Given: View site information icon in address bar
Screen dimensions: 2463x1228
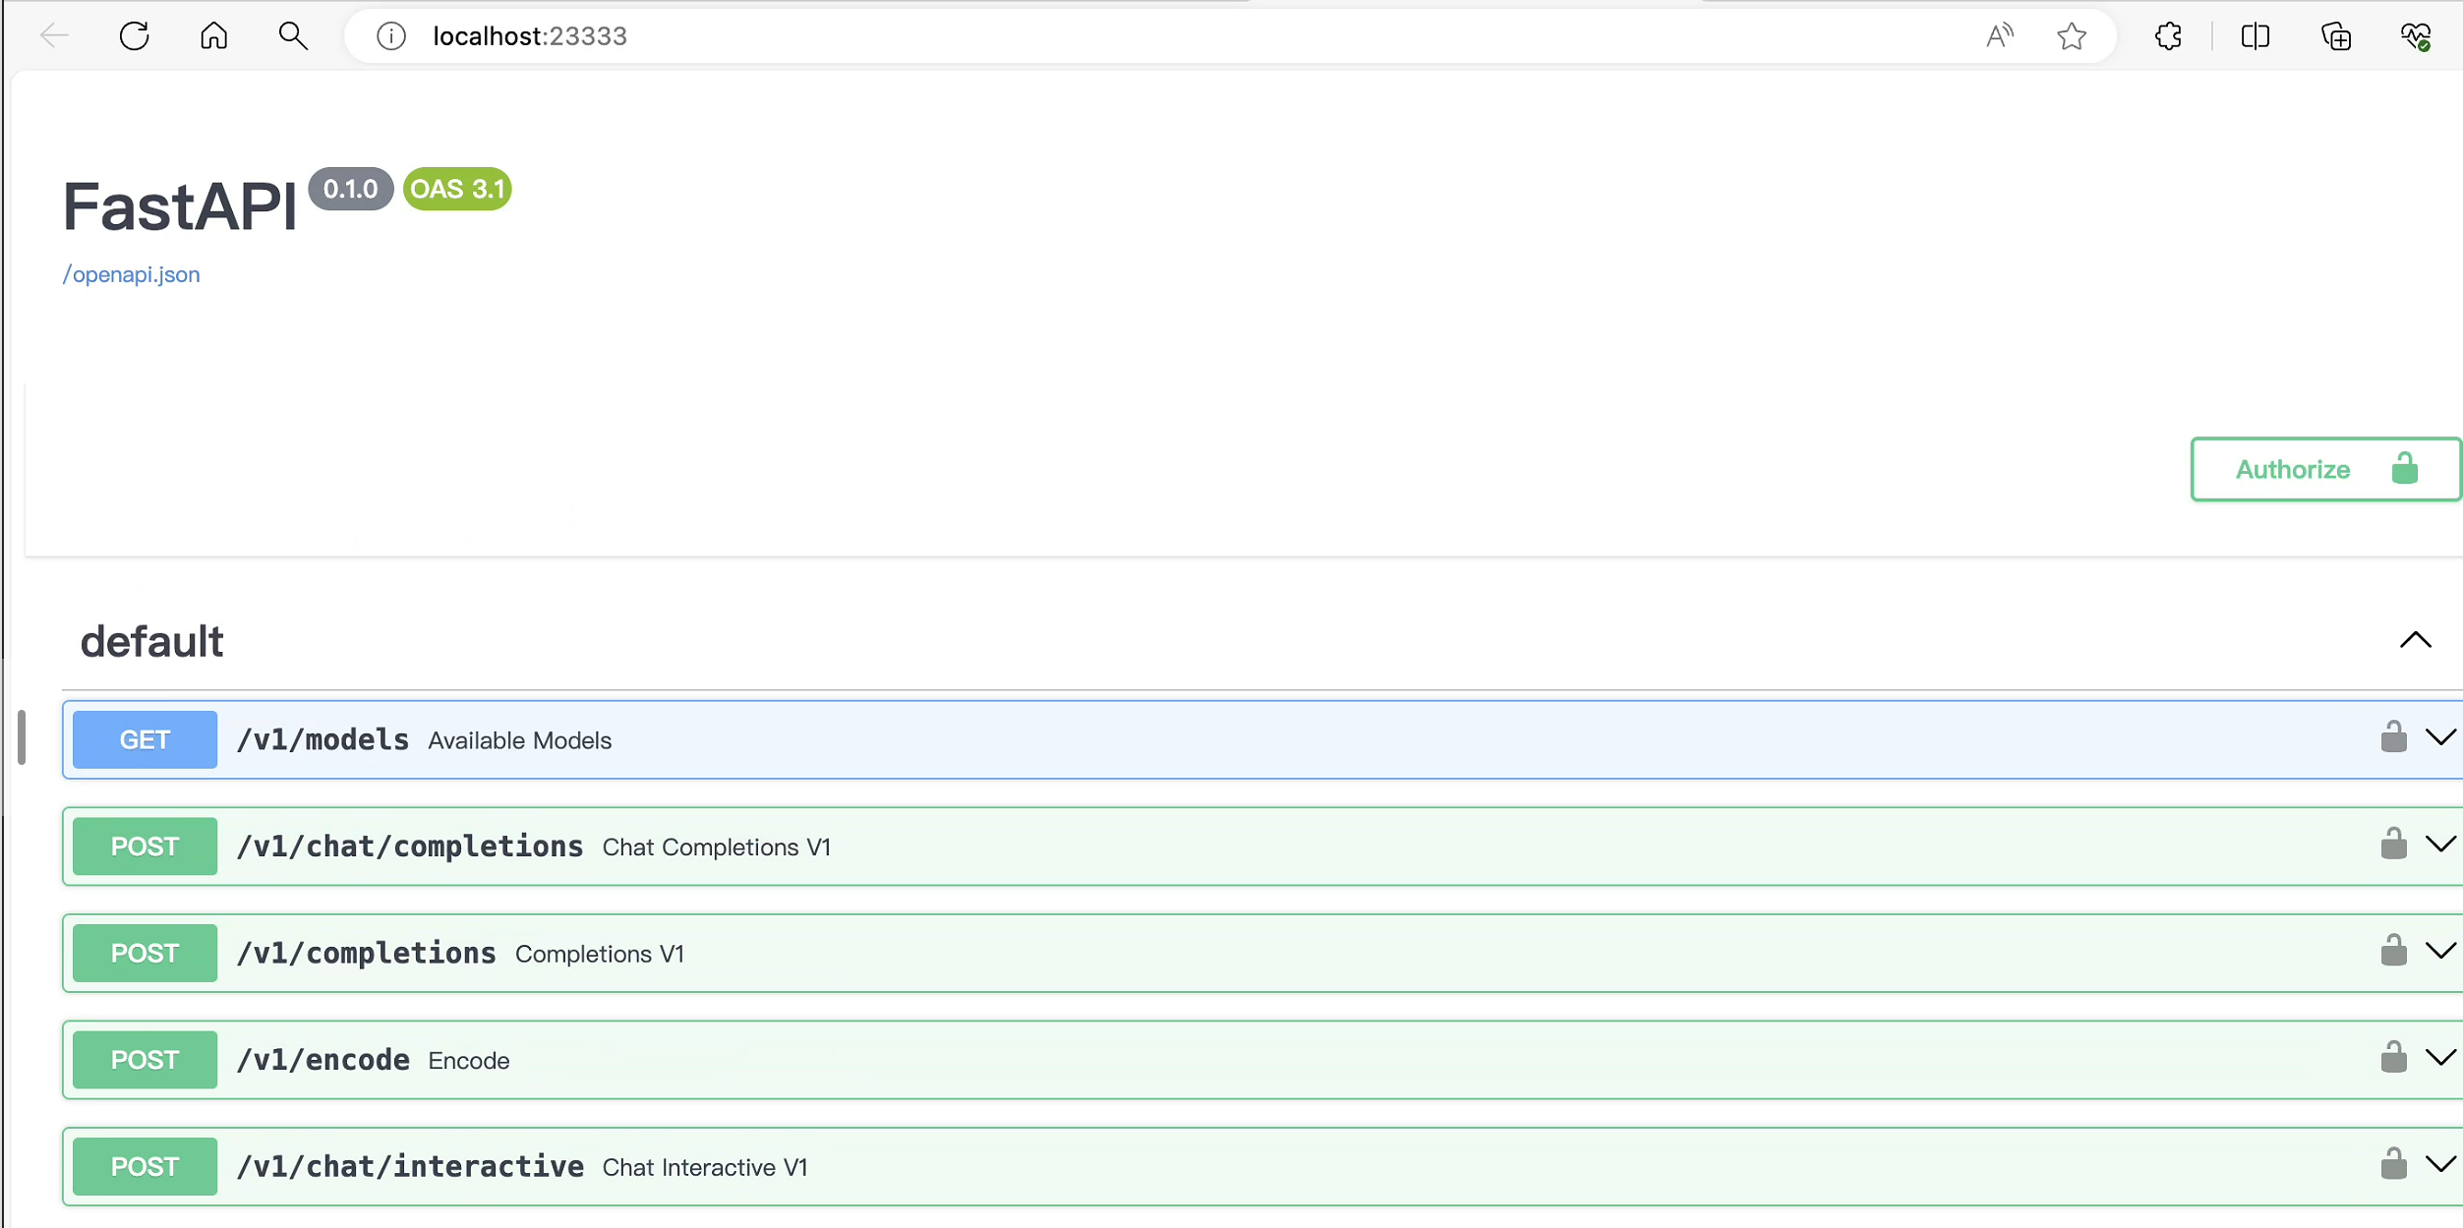Looking at the screenshot, I should tap(391, 36).
